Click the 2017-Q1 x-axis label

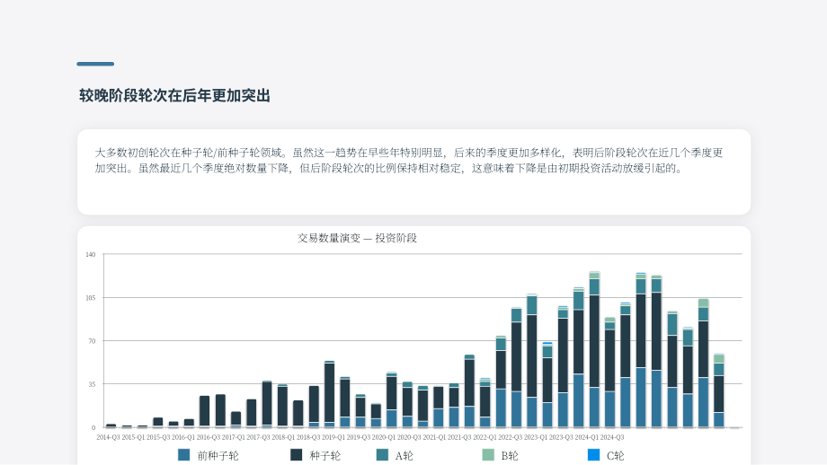[x=233, y=437]
